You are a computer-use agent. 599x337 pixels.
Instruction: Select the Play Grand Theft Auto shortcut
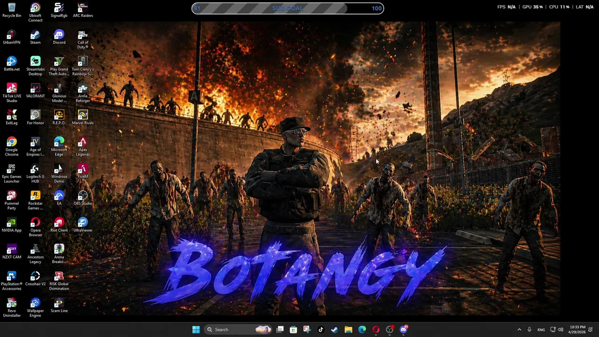click(59, 66)
